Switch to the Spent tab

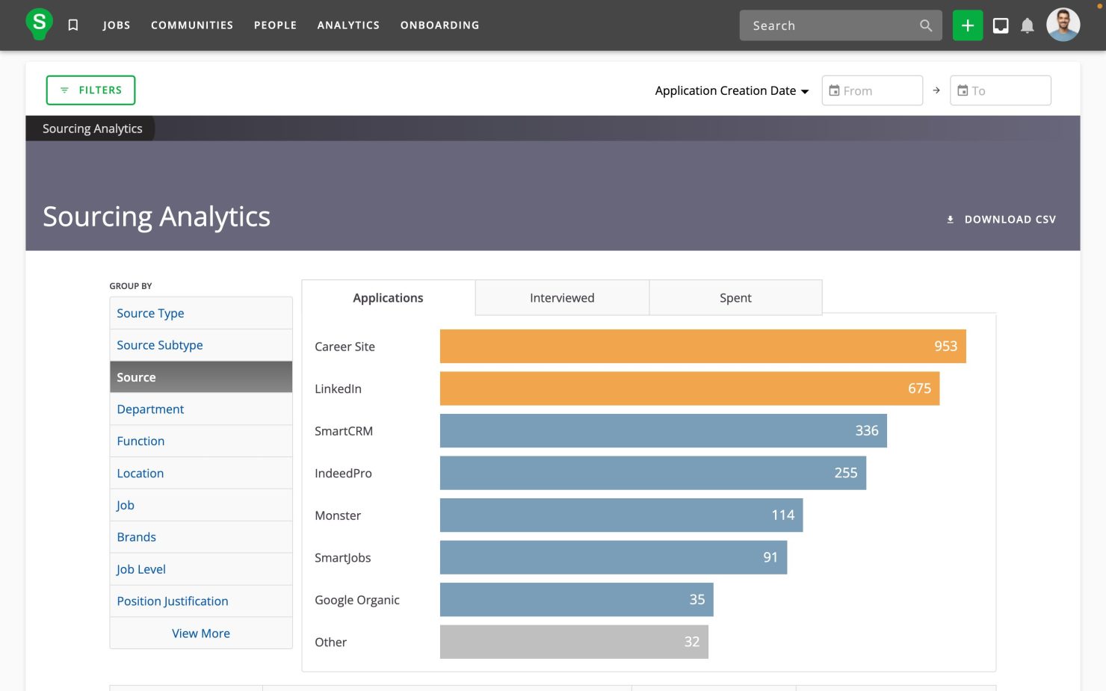(x=735, y=297)
